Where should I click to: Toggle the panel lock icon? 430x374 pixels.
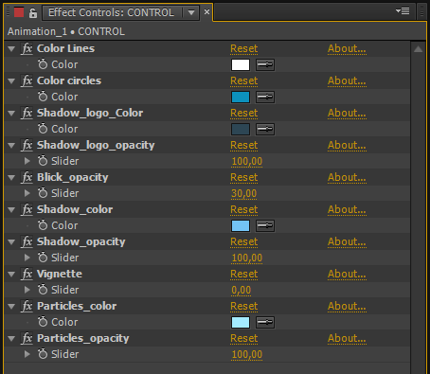coord(32,12)
